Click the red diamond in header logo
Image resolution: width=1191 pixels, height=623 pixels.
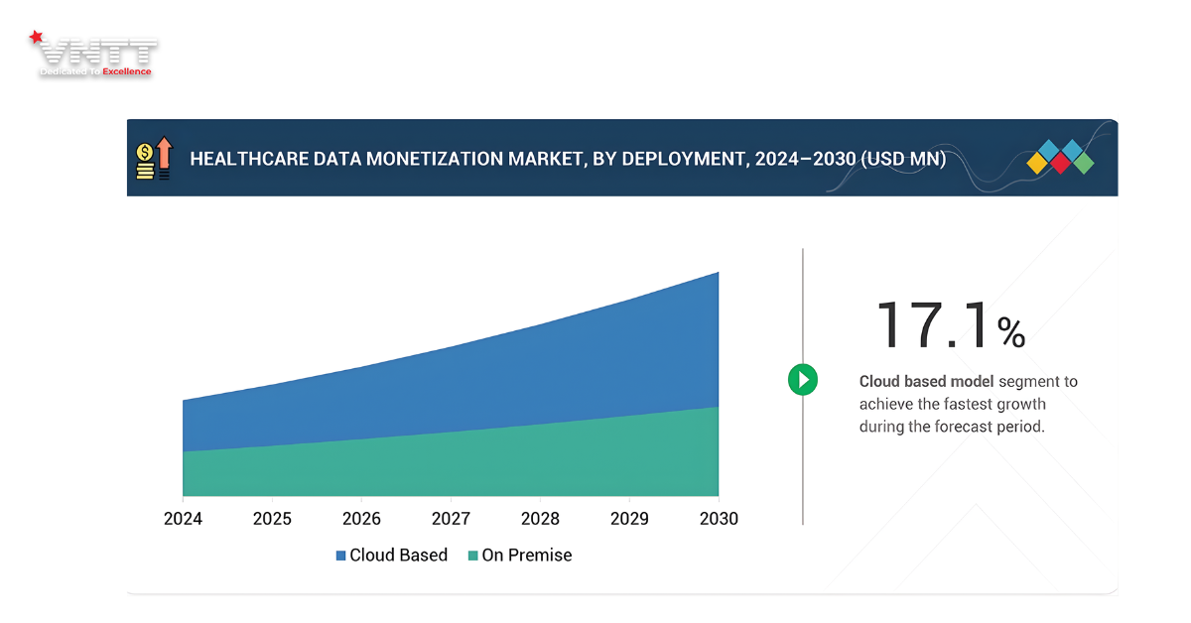click(1060, 163)
